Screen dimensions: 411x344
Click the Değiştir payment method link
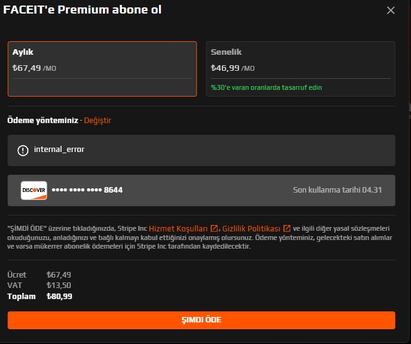pos(97,121)
